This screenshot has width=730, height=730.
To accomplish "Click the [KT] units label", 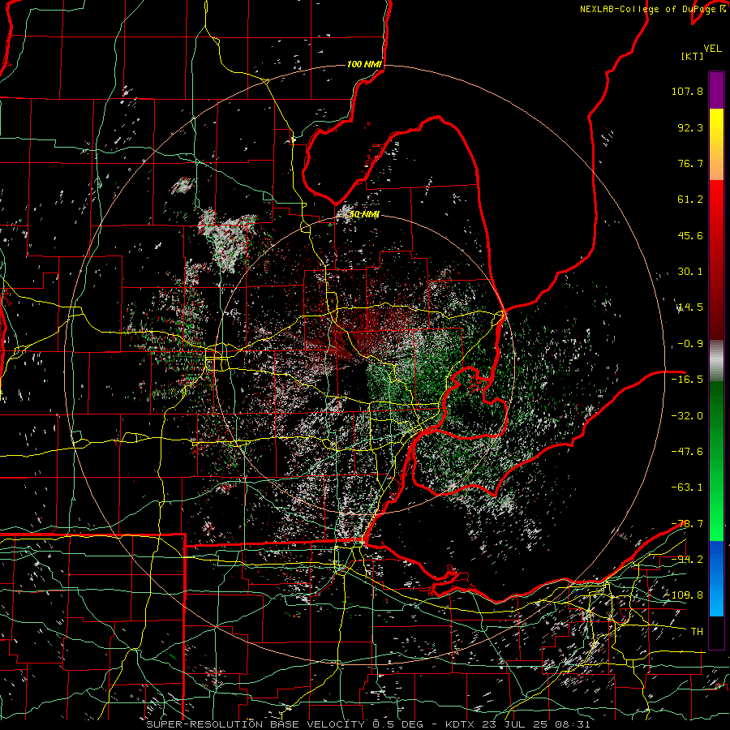I will tap(692, 56).
